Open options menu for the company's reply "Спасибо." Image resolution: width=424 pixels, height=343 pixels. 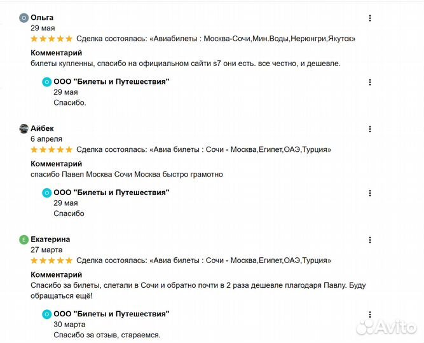click(x=369, y=82)
